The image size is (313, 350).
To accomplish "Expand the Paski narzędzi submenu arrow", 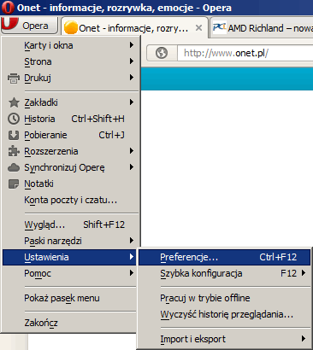I will (x=132, y=241).
